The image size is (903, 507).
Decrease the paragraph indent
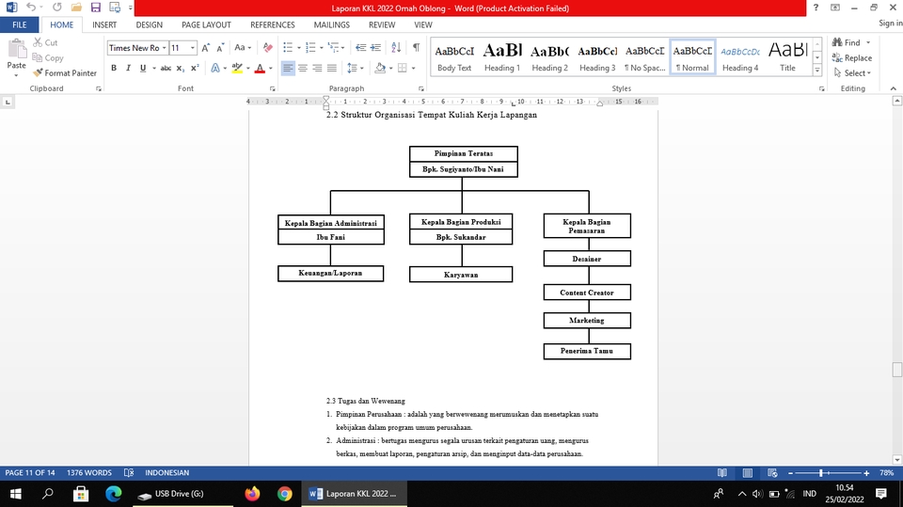pyautogui.click(x=361, y=48)
